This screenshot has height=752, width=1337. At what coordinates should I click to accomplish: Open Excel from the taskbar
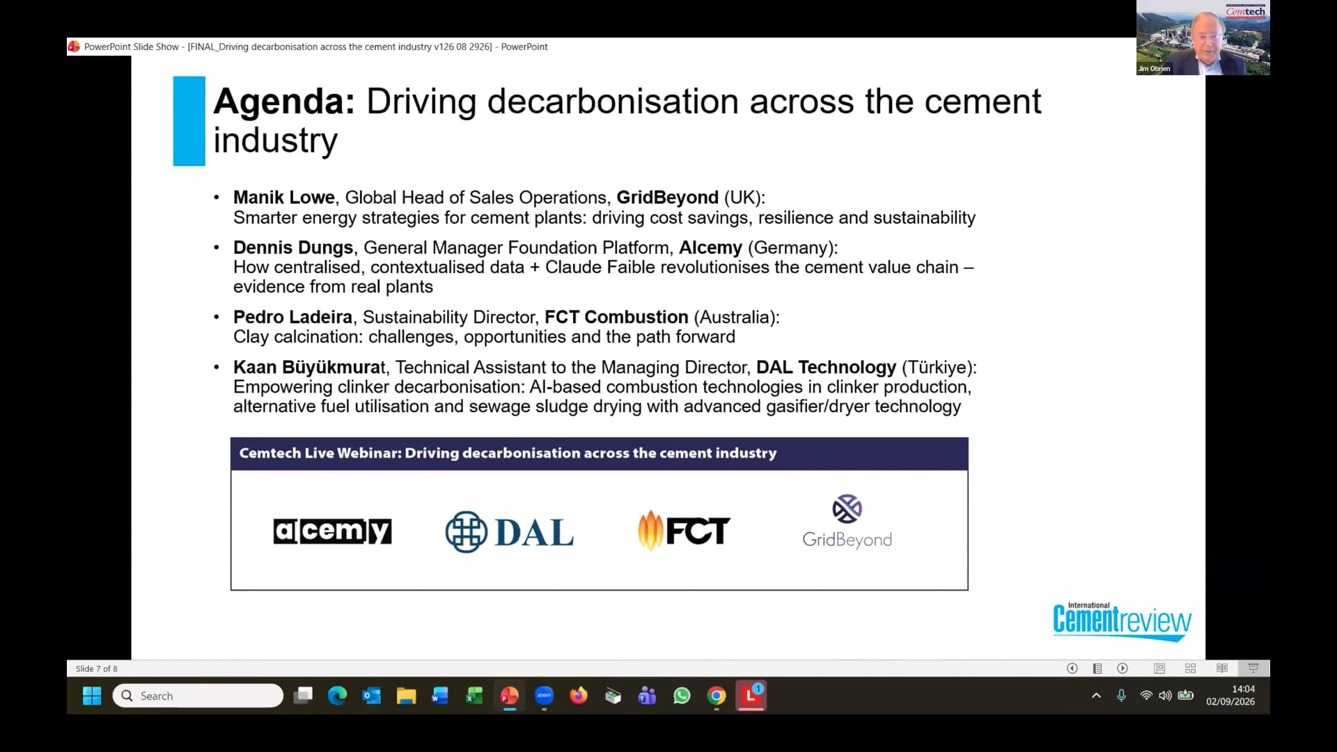point(475,696)
